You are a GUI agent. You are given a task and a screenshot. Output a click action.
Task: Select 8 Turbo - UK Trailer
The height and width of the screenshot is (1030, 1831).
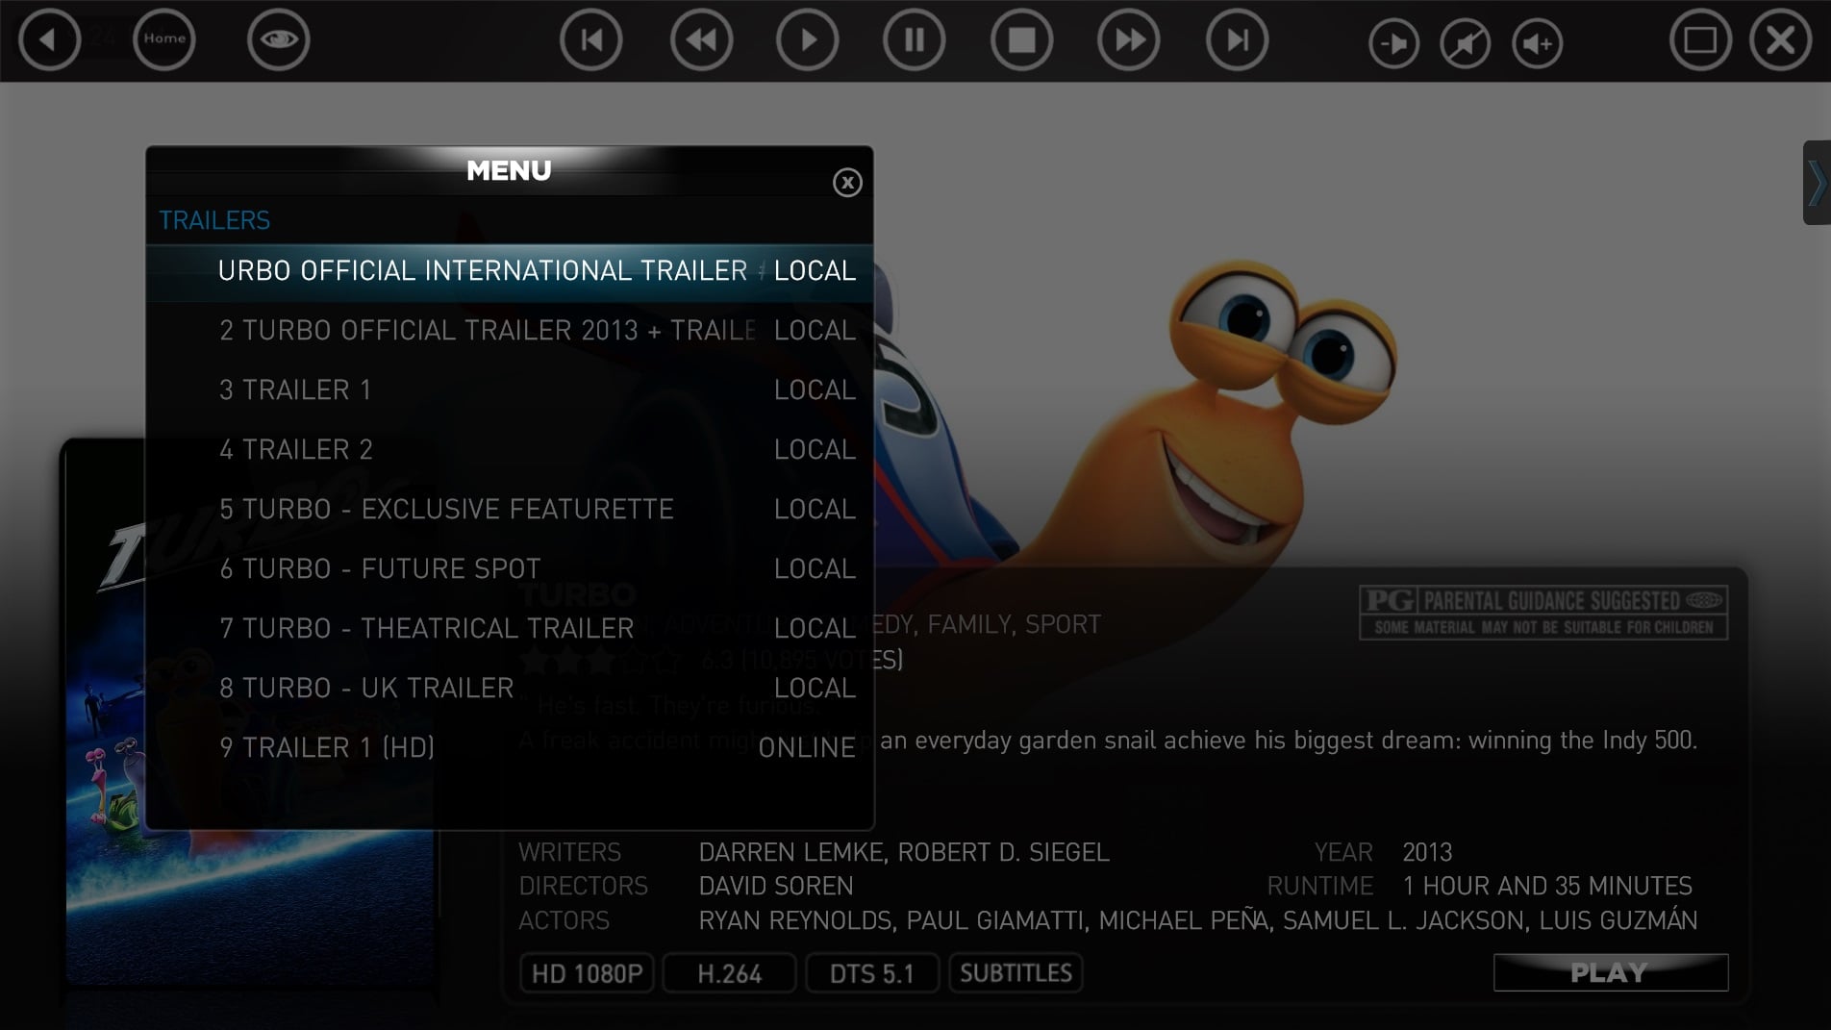[x=510, y=689]
